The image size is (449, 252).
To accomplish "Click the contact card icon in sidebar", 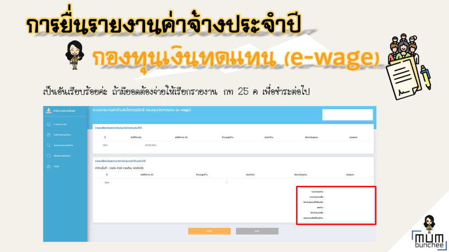I will tap(49, 166).
